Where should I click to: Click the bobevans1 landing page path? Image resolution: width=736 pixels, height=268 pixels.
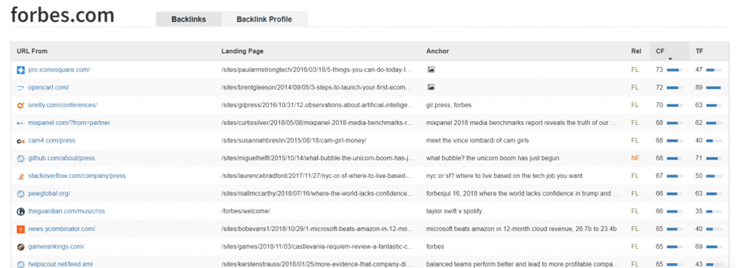click(316, 229)
